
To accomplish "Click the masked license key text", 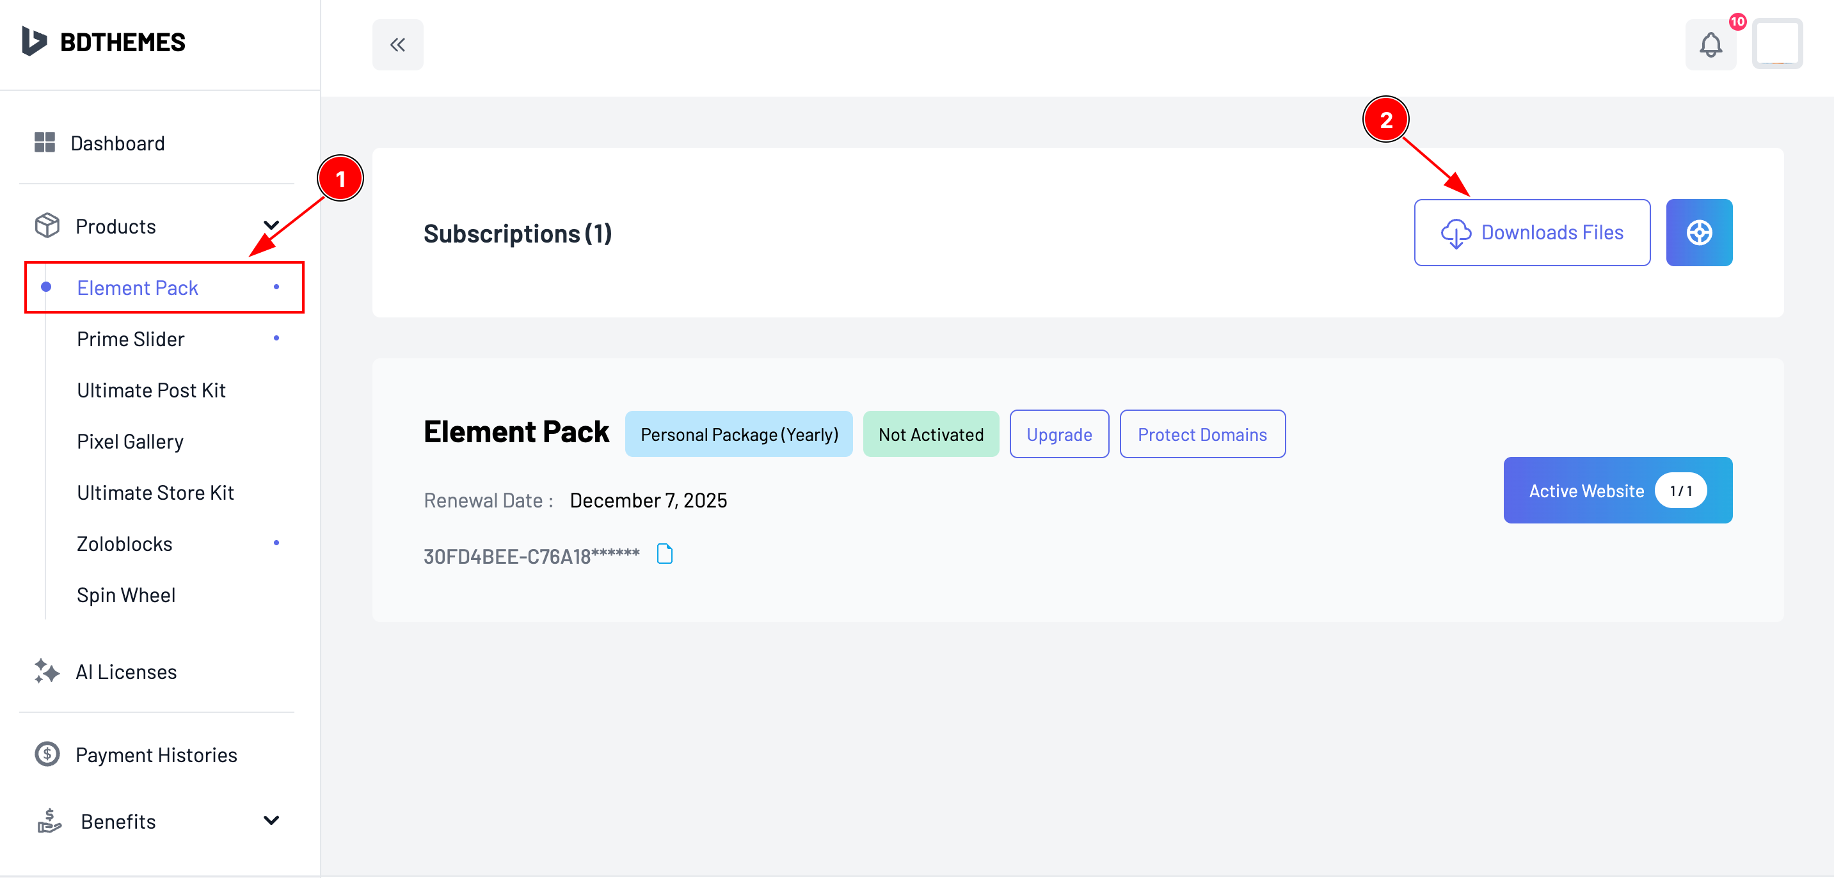I will pos(531,556).
